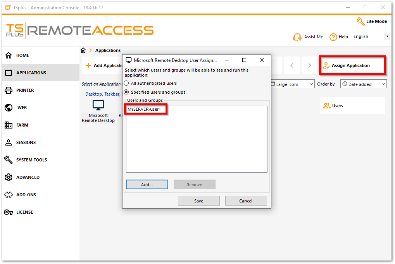Open the Large Icons view dropdown
The width and height of the screenshot is (395, 264).
(x=292, y=84)
